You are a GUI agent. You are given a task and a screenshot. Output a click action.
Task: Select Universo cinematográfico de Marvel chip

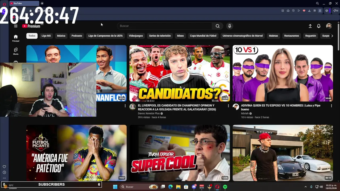243,36
